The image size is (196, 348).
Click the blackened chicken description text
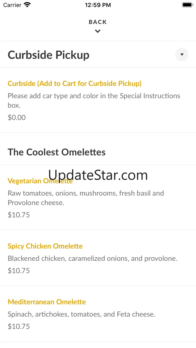click(92, 258)
